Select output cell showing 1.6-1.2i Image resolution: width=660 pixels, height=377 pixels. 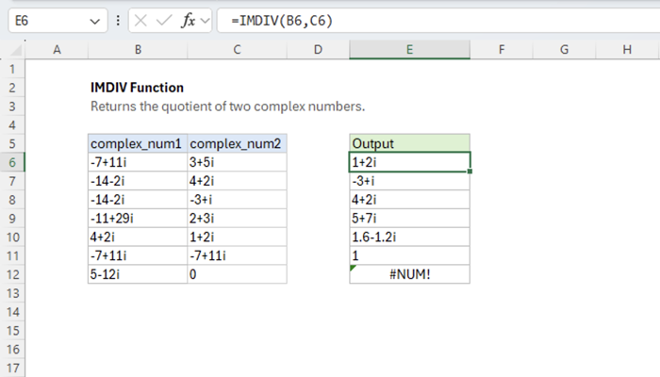tap(409, 238)
